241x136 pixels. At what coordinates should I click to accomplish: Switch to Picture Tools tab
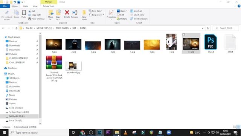click(49, 6)
